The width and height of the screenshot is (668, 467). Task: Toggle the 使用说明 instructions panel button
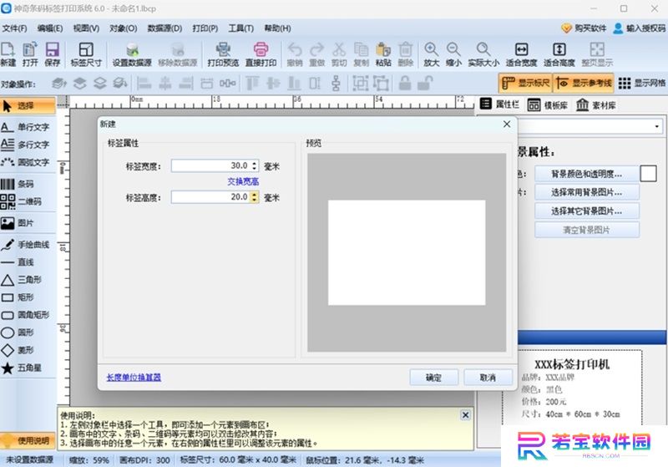point(28,440)
